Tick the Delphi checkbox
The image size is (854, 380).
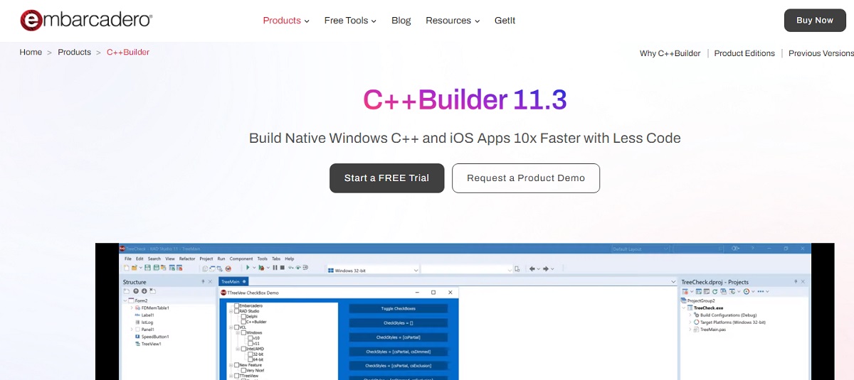point(243,316)
